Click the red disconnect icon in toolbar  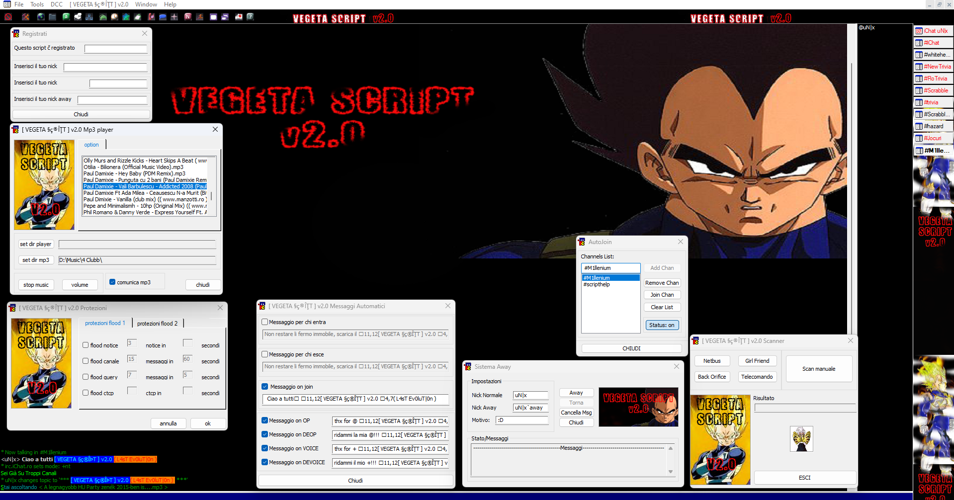[x=8, y=17]
